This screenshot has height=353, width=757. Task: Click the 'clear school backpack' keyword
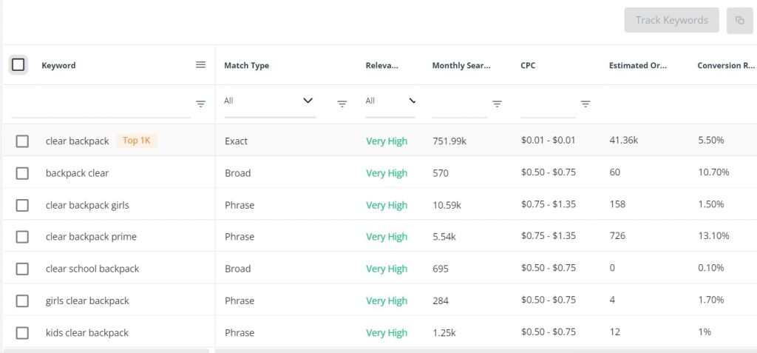[92, 269]
